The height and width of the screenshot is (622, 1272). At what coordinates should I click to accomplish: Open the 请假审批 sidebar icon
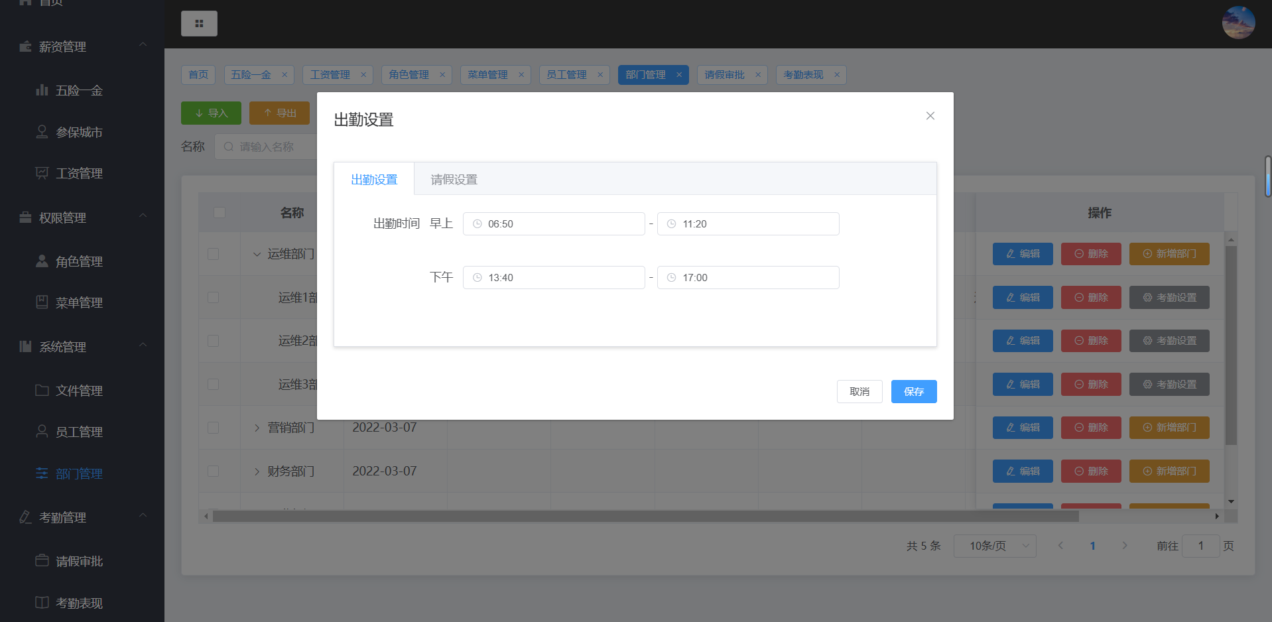point(42,560)
